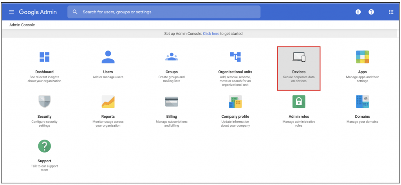The image size is (401, 185).
Task: Click 'Update information about your company' description
Action: pyautogui.click(x=235, y=124)
